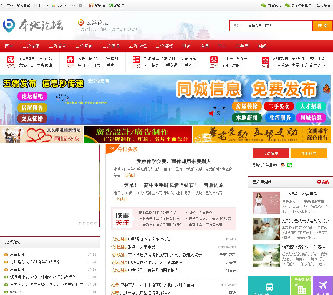Click the orange 注册帐号 button
The image size is (333, 295).
point(309,153)
